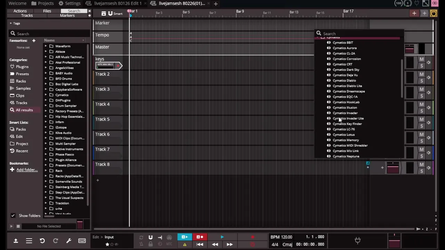The image size is (445, 250).
Task: Mute the keys track
Action: (421, 59)
